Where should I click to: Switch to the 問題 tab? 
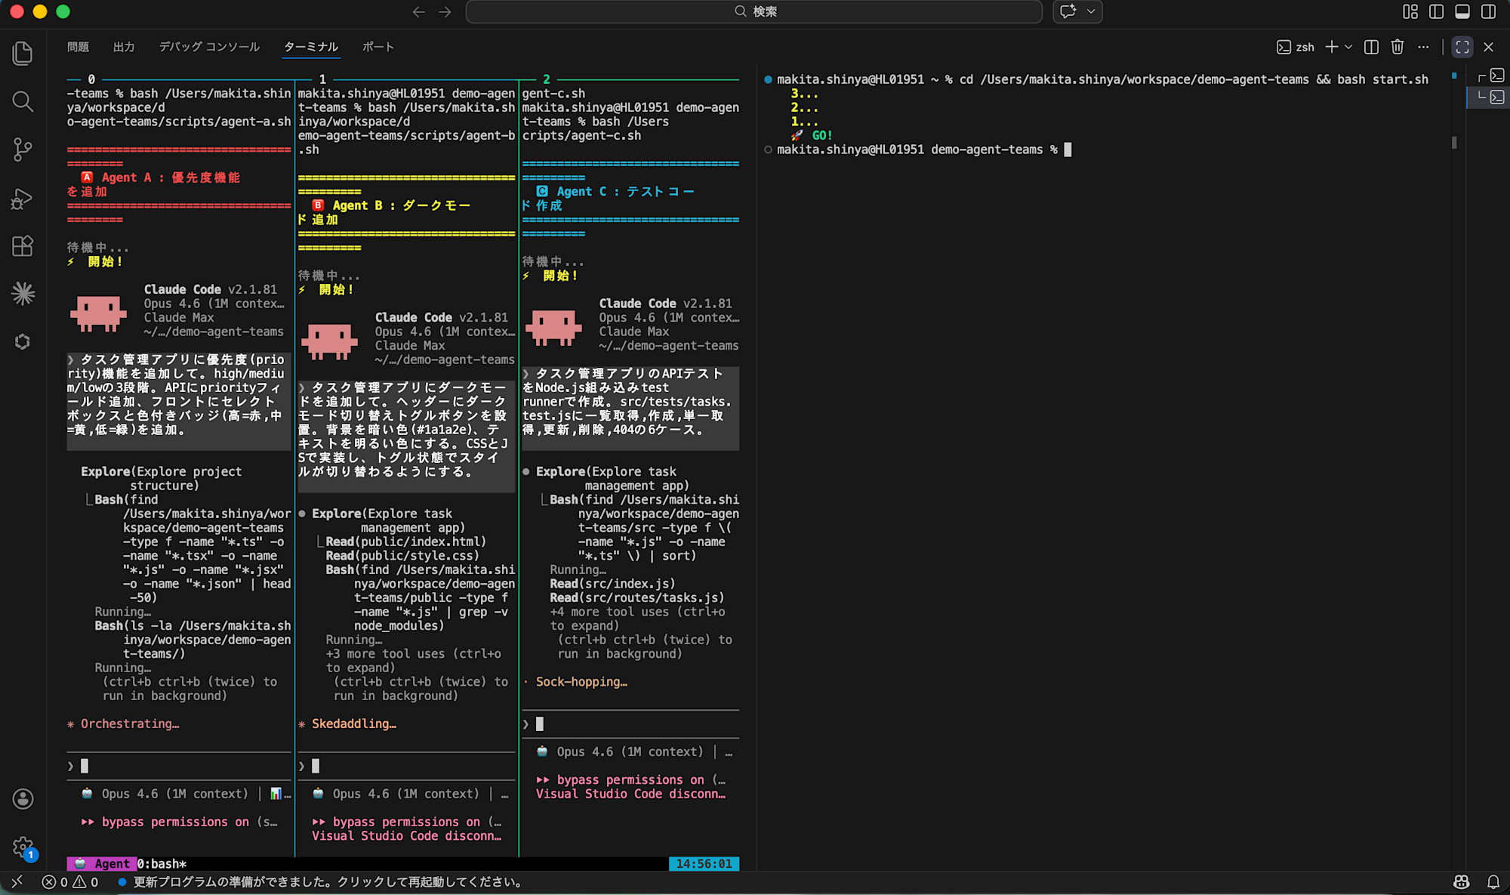click(78, 47)
